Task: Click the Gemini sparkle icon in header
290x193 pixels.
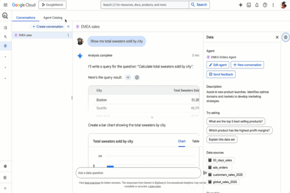Action: pos(241,5)
